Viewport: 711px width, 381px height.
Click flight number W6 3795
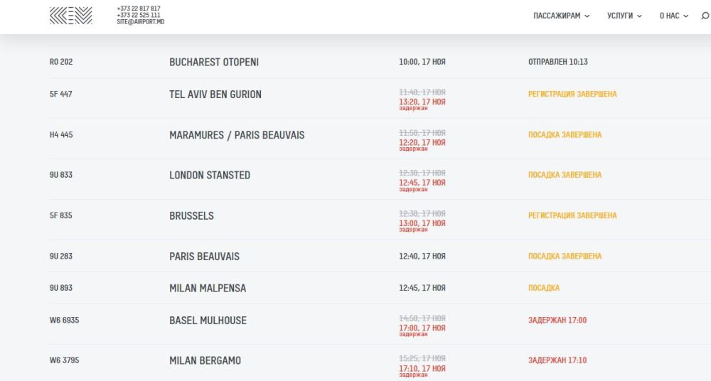pos(64,360)
